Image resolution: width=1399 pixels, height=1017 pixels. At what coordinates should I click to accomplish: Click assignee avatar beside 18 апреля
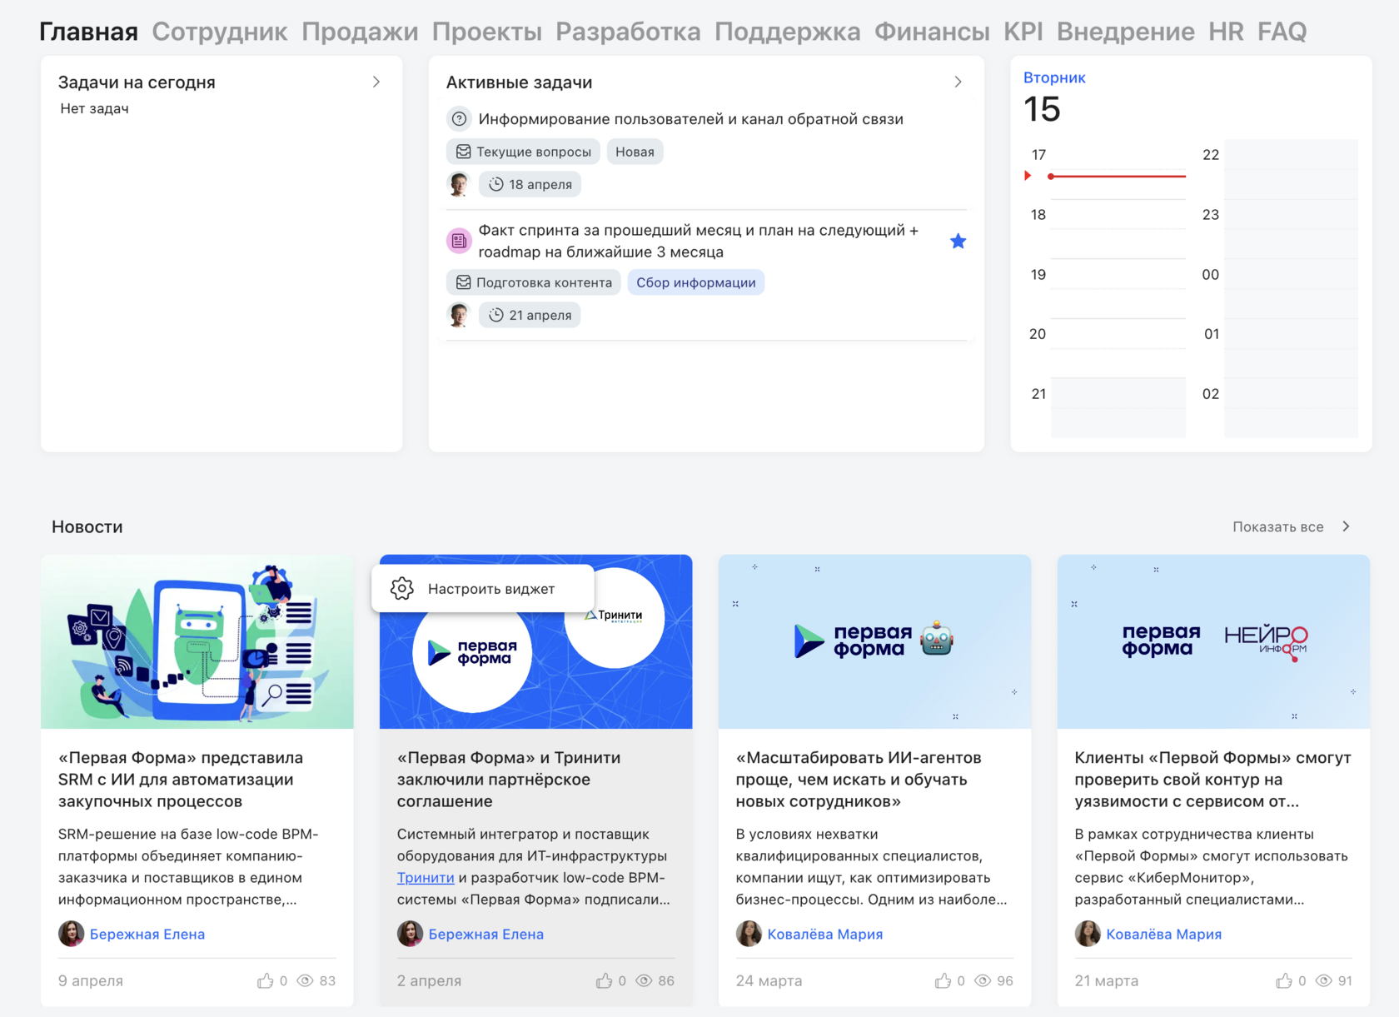click(x=459, y=184)
